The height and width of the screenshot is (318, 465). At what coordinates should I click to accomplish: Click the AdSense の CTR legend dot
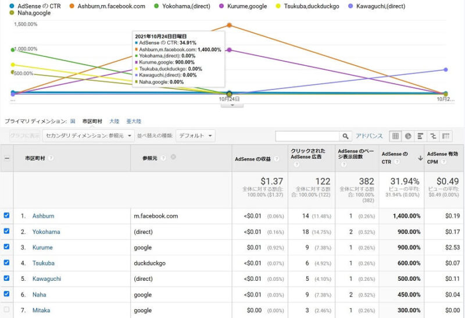pos(12,6)
